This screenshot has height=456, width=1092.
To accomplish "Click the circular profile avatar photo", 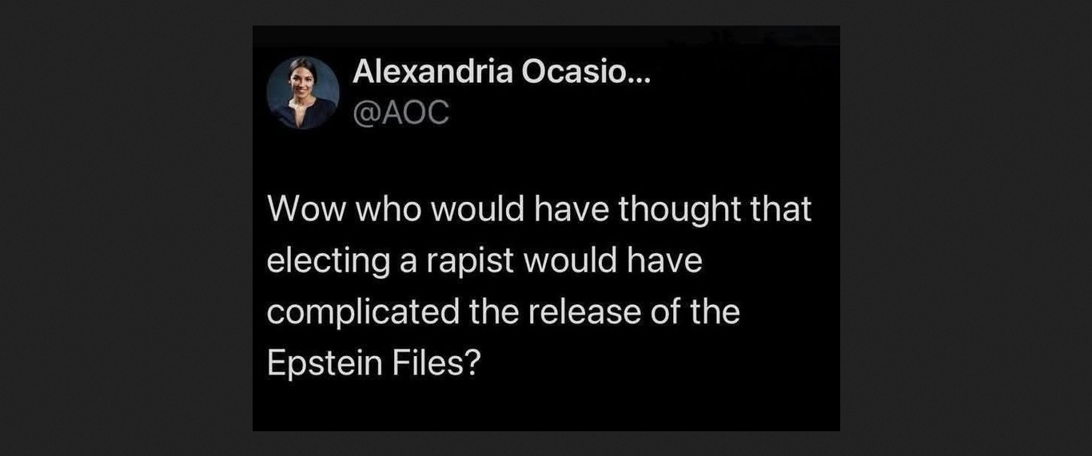I will point(302,93).
